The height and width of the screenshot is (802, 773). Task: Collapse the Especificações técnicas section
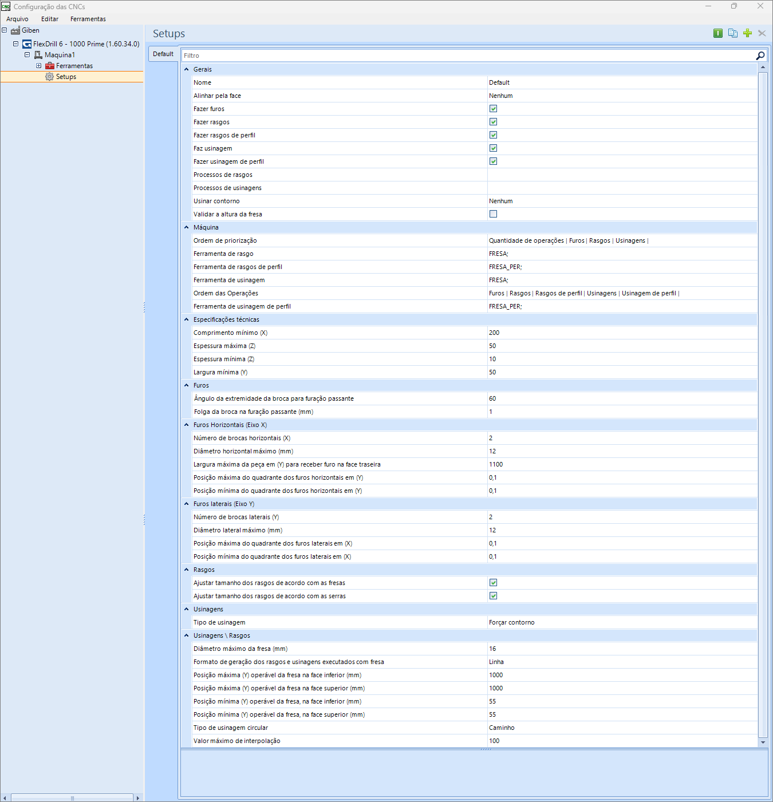coord(187,319)
